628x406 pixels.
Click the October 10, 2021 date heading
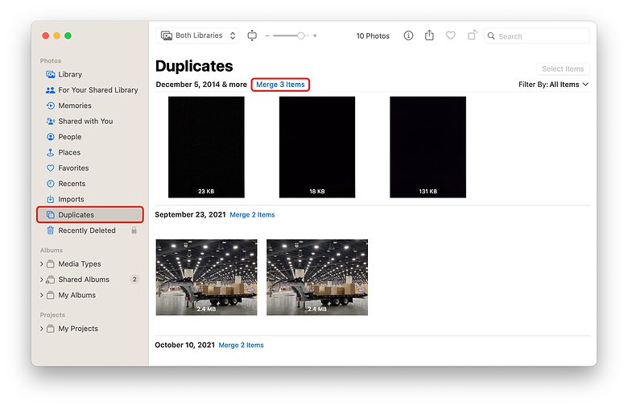point(184,345)
